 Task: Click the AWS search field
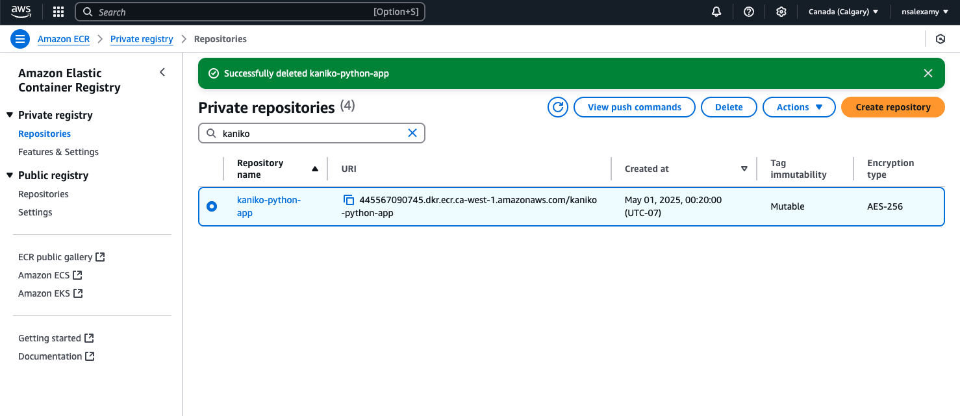(x=250, y=12)
